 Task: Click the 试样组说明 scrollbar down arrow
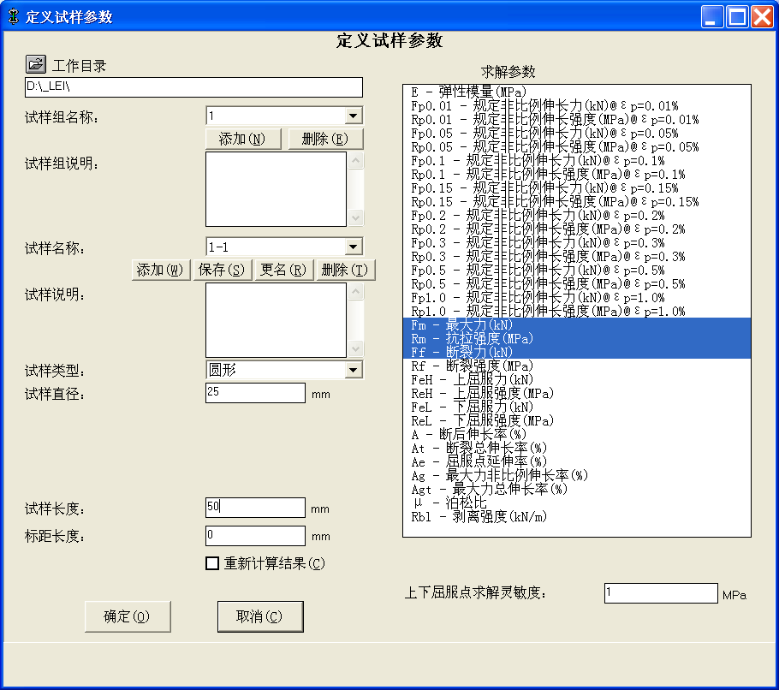(356, 217)
